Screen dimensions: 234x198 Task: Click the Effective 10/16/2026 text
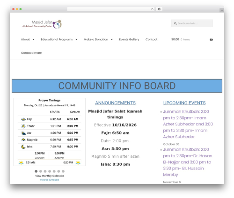tap(115, 125)
